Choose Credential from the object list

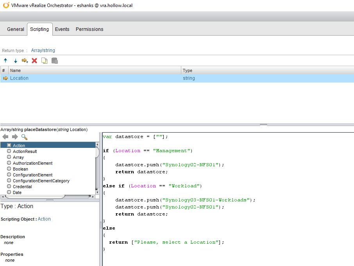22,187
